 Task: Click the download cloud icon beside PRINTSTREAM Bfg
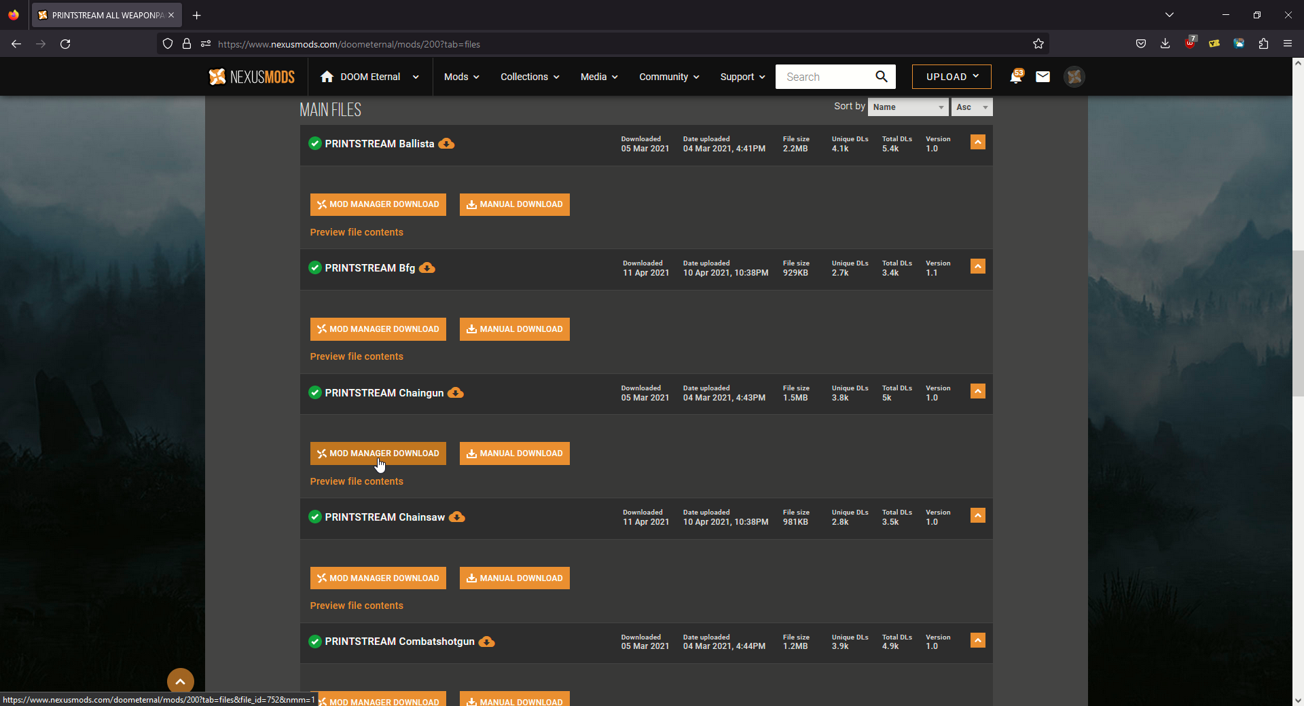[427, 268]
